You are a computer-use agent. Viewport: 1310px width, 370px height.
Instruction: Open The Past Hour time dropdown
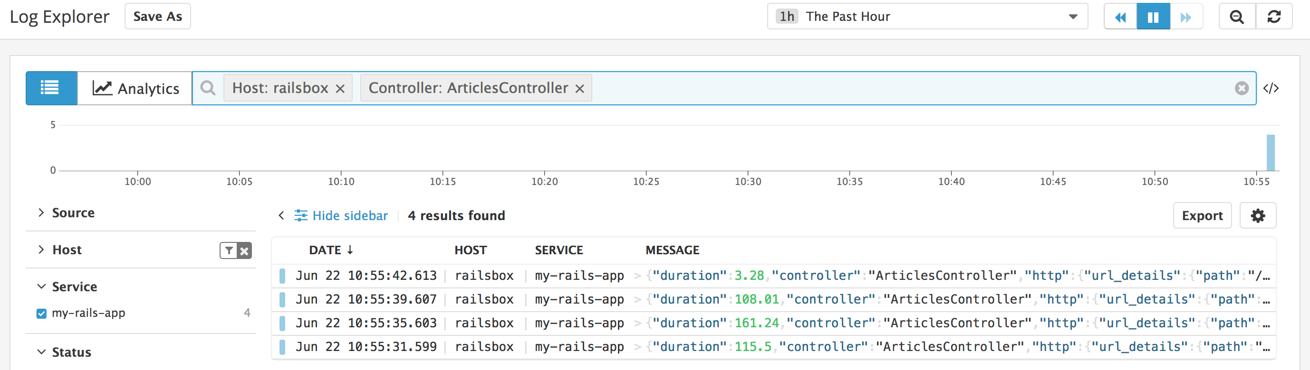tap(927, 17)
